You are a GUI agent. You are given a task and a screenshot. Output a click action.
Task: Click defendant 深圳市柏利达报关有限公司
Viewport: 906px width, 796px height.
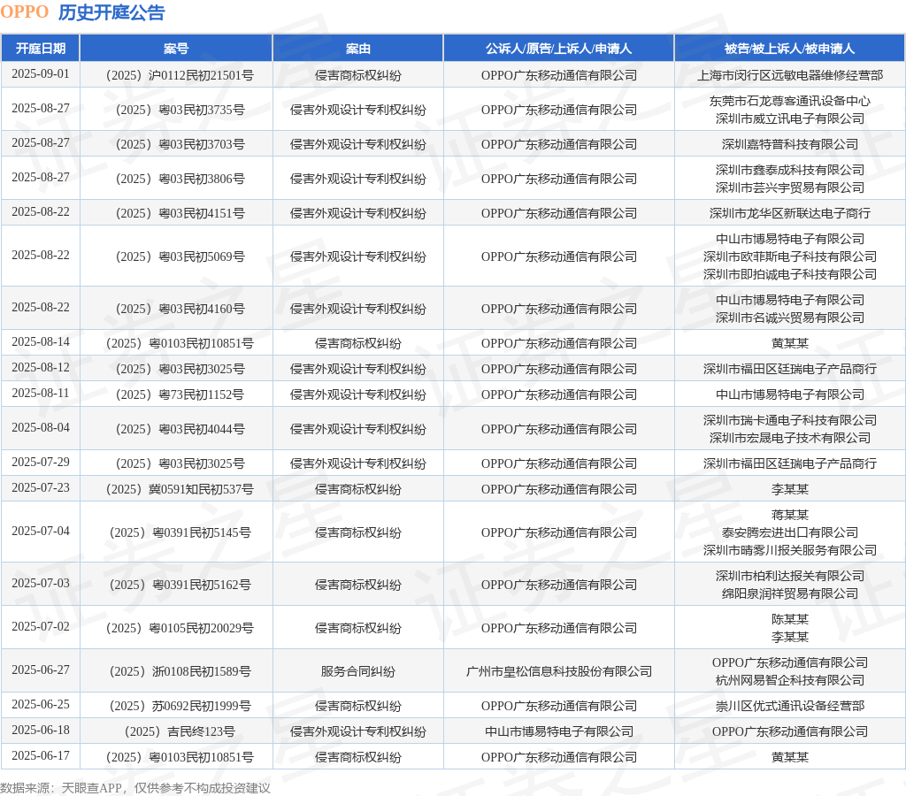(790, 576)
